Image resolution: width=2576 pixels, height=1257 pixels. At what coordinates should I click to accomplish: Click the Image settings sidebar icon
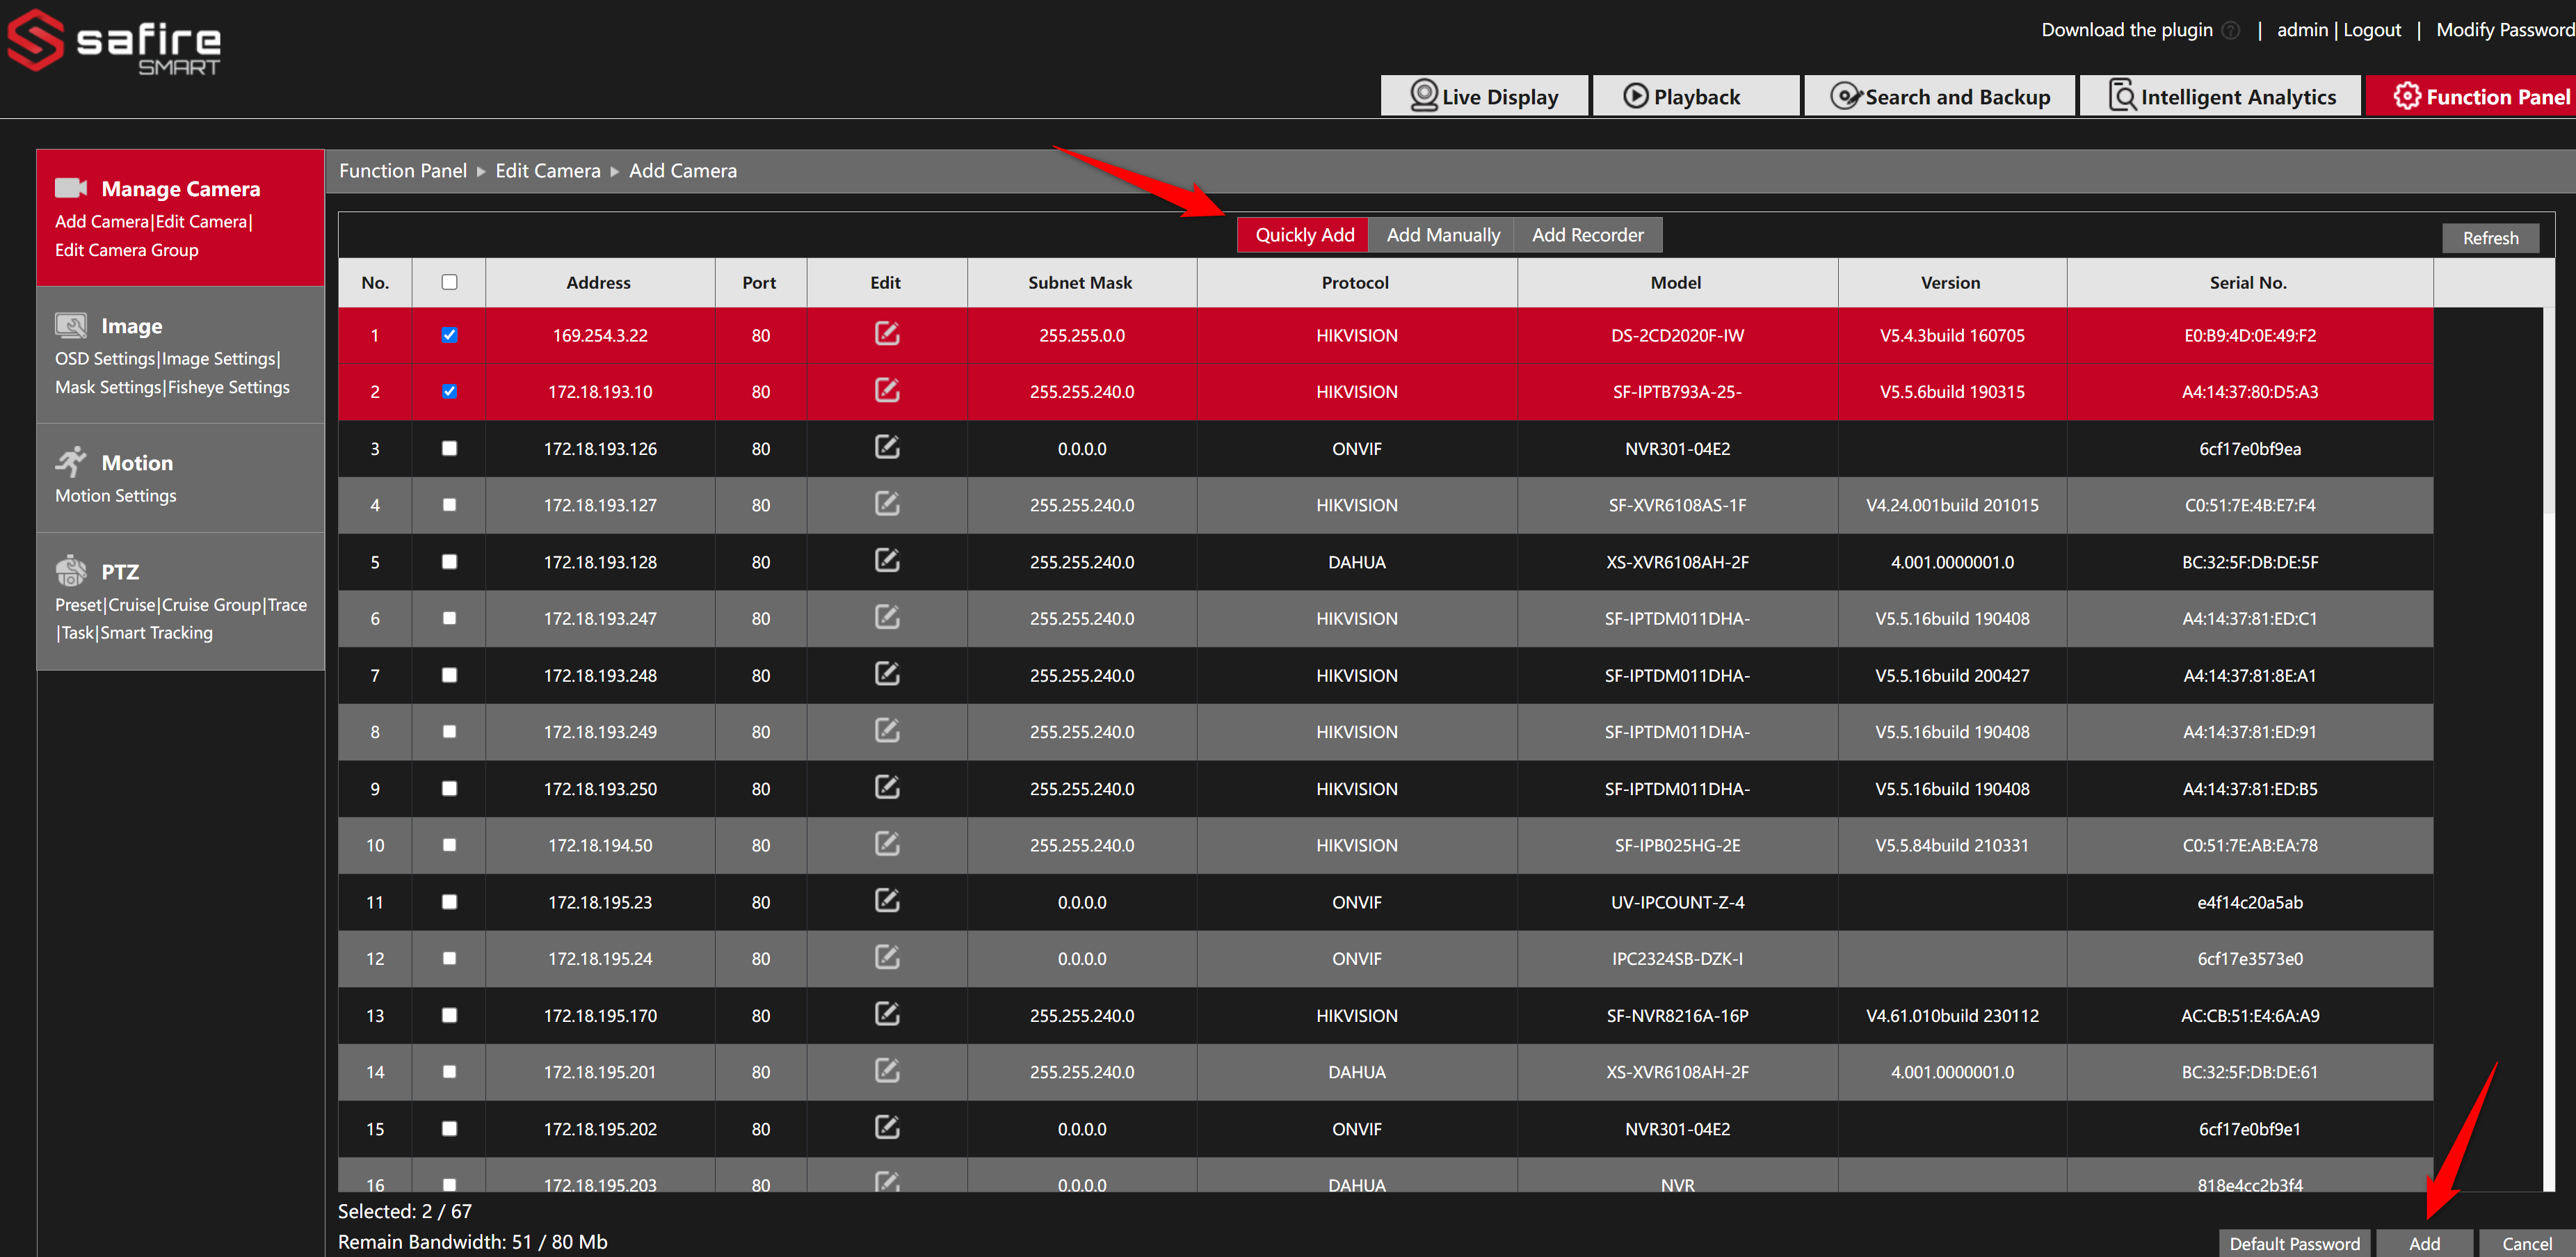coord(71,325)
